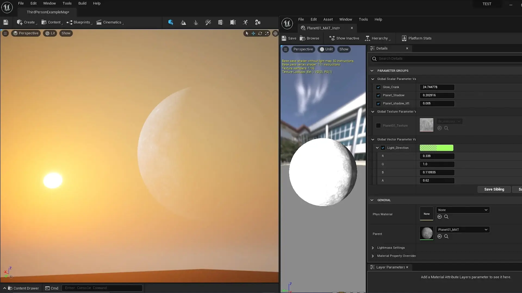Open the Parent material dropdown
Image resolution: width=522 pixels, height=293 pixels.
click(x=463, y=230)
